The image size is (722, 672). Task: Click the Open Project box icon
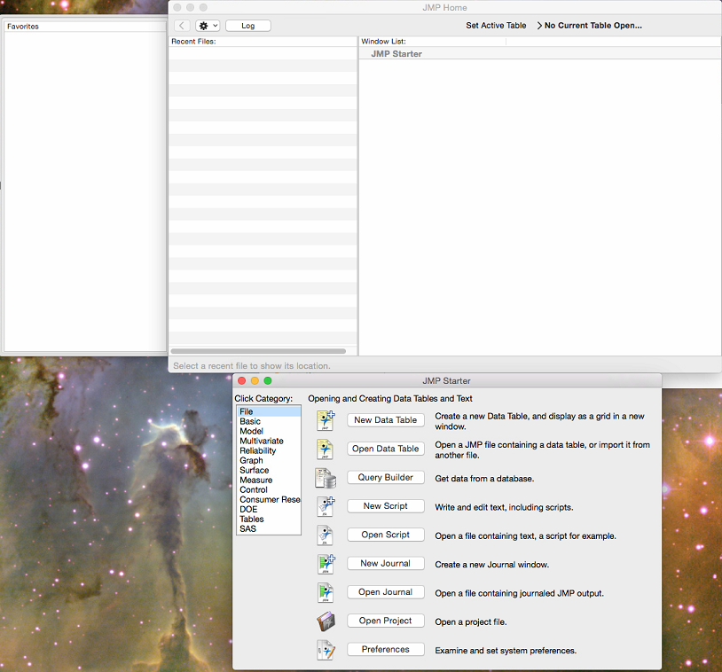(x=326, y=621)
